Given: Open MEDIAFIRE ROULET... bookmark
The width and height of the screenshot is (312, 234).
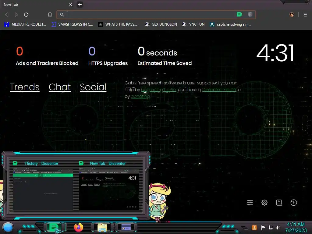Looking at the screenshot, I should [x=25, y=24].
